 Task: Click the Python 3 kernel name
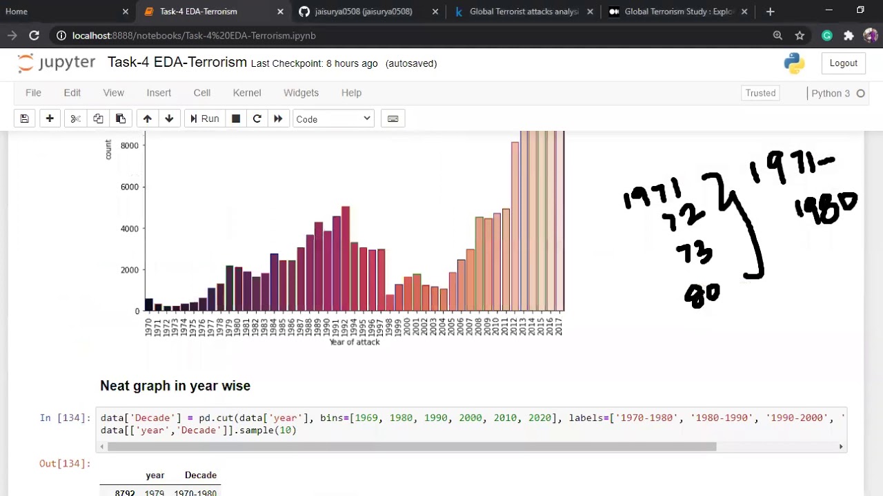[831, 93]
